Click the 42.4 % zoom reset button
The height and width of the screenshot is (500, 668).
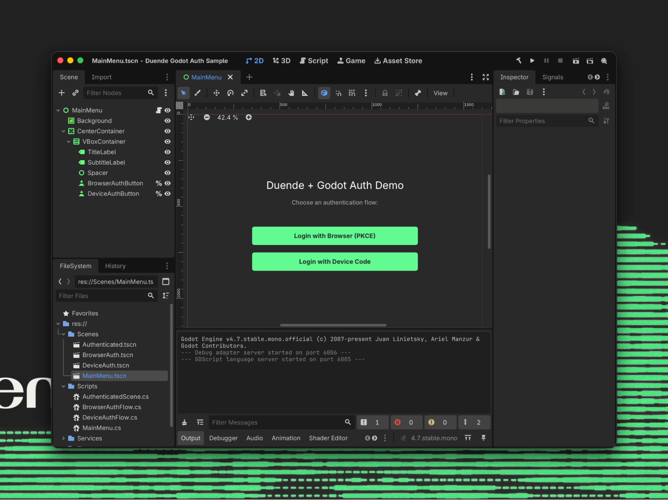pyautogui.click(x=228, y=117)
